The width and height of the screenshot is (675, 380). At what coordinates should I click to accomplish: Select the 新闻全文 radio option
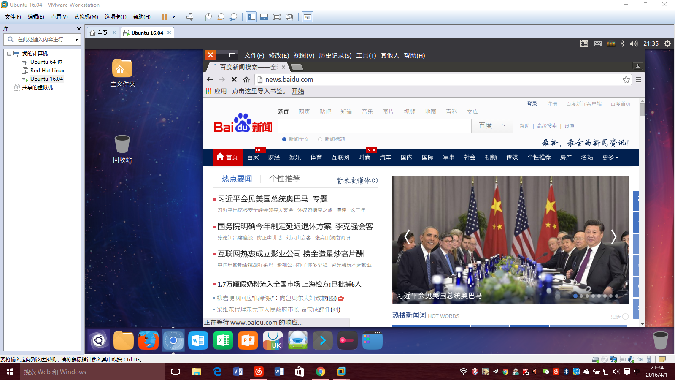284,139
